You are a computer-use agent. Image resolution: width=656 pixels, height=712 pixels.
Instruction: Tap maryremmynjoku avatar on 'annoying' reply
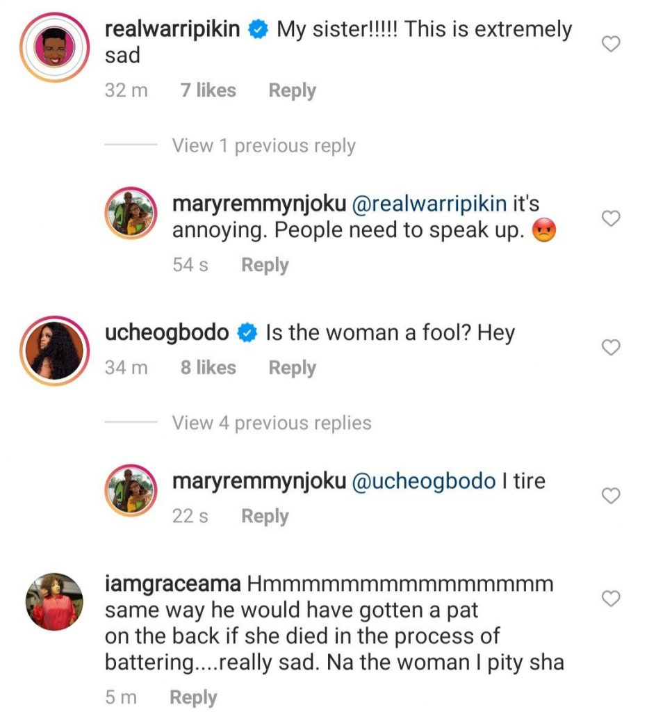point(131,214)
